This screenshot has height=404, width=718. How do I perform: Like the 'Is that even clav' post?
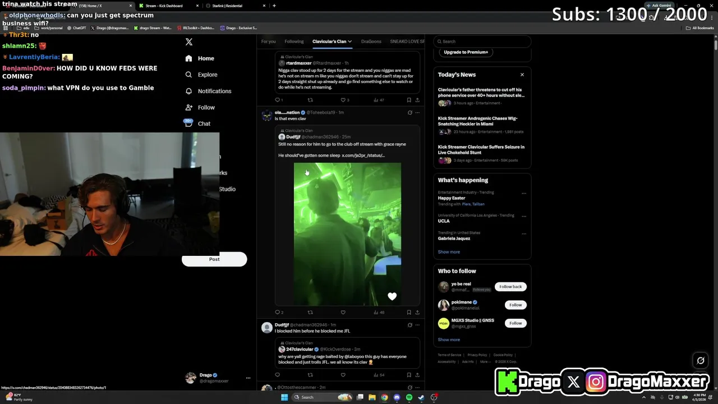point(343,313)
